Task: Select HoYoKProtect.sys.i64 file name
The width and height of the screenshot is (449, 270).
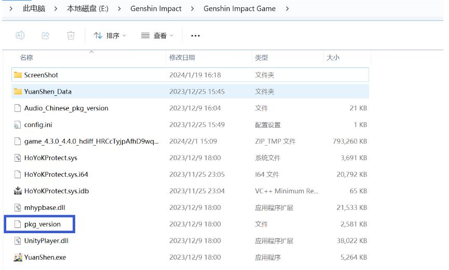Action: tap(56, 175)
